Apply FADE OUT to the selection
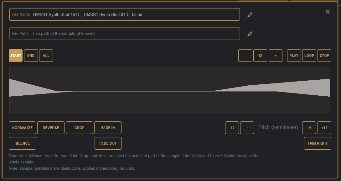 pyautogui.click(x=108, y=143)
